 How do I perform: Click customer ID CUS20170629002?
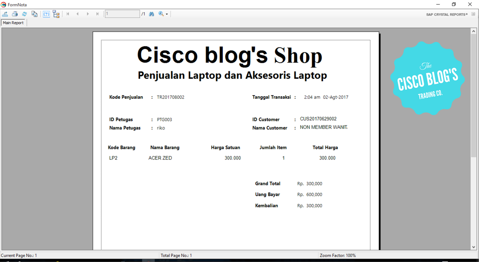pos(318,119)
